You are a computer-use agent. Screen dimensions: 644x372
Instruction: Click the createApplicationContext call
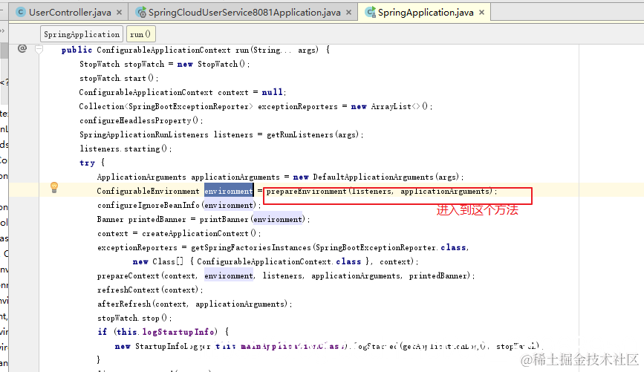coord(195,233)
